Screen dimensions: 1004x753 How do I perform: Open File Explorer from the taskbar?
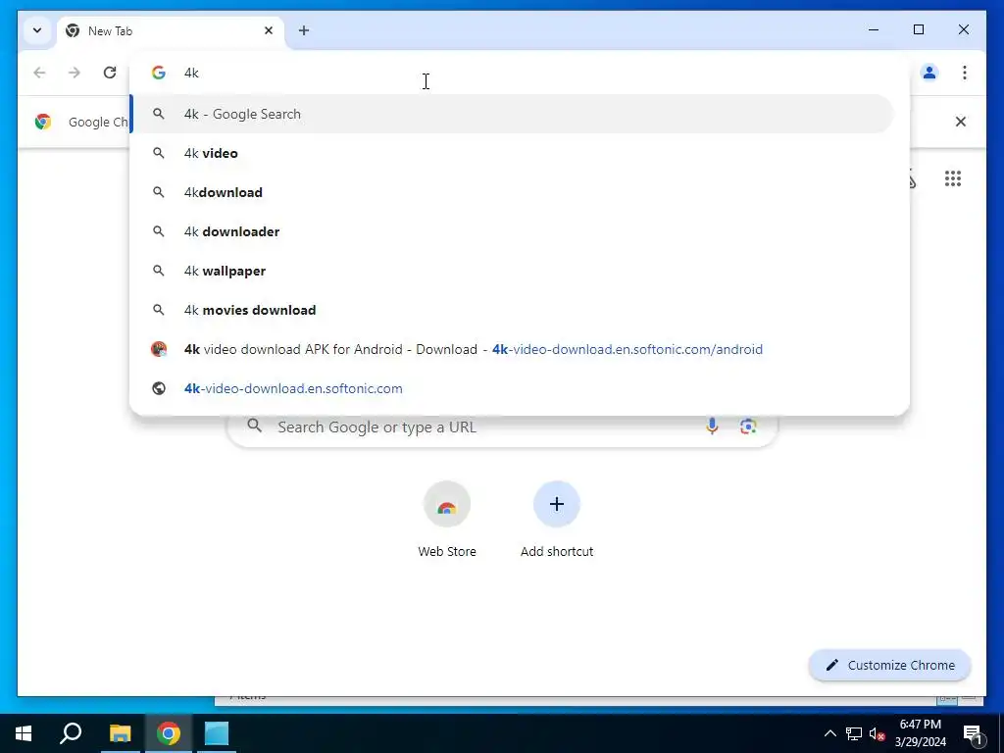[x=120, y=733]
